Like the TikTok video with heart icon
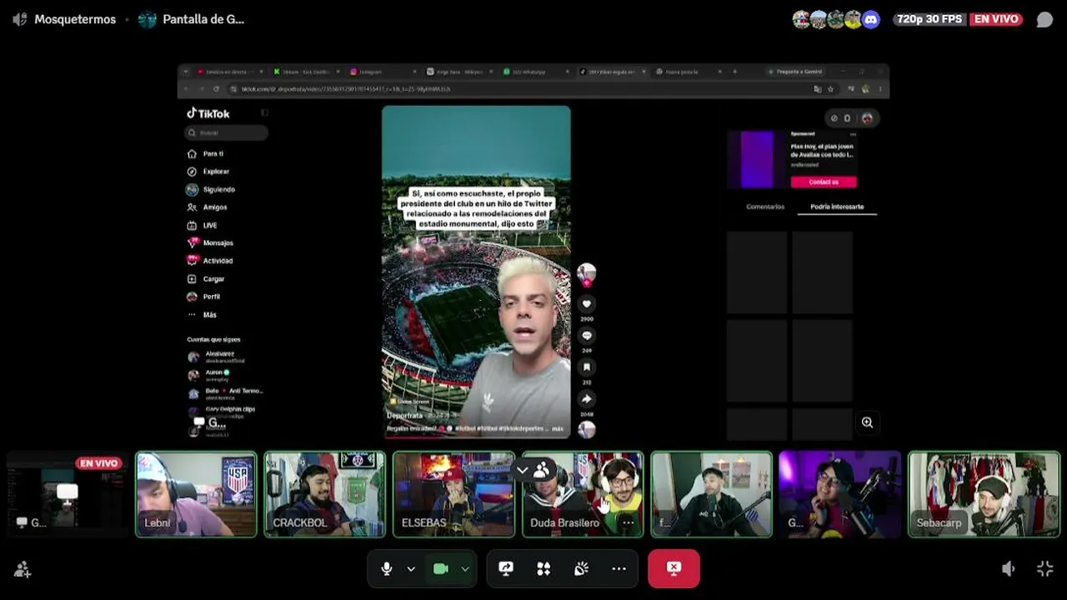 pos(587,304)
